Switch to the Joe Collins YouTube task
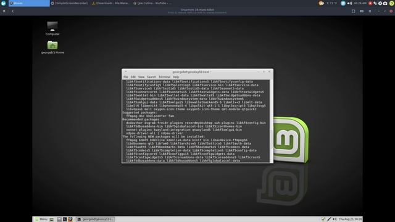395x222 pixels. (x=152, y=3)
